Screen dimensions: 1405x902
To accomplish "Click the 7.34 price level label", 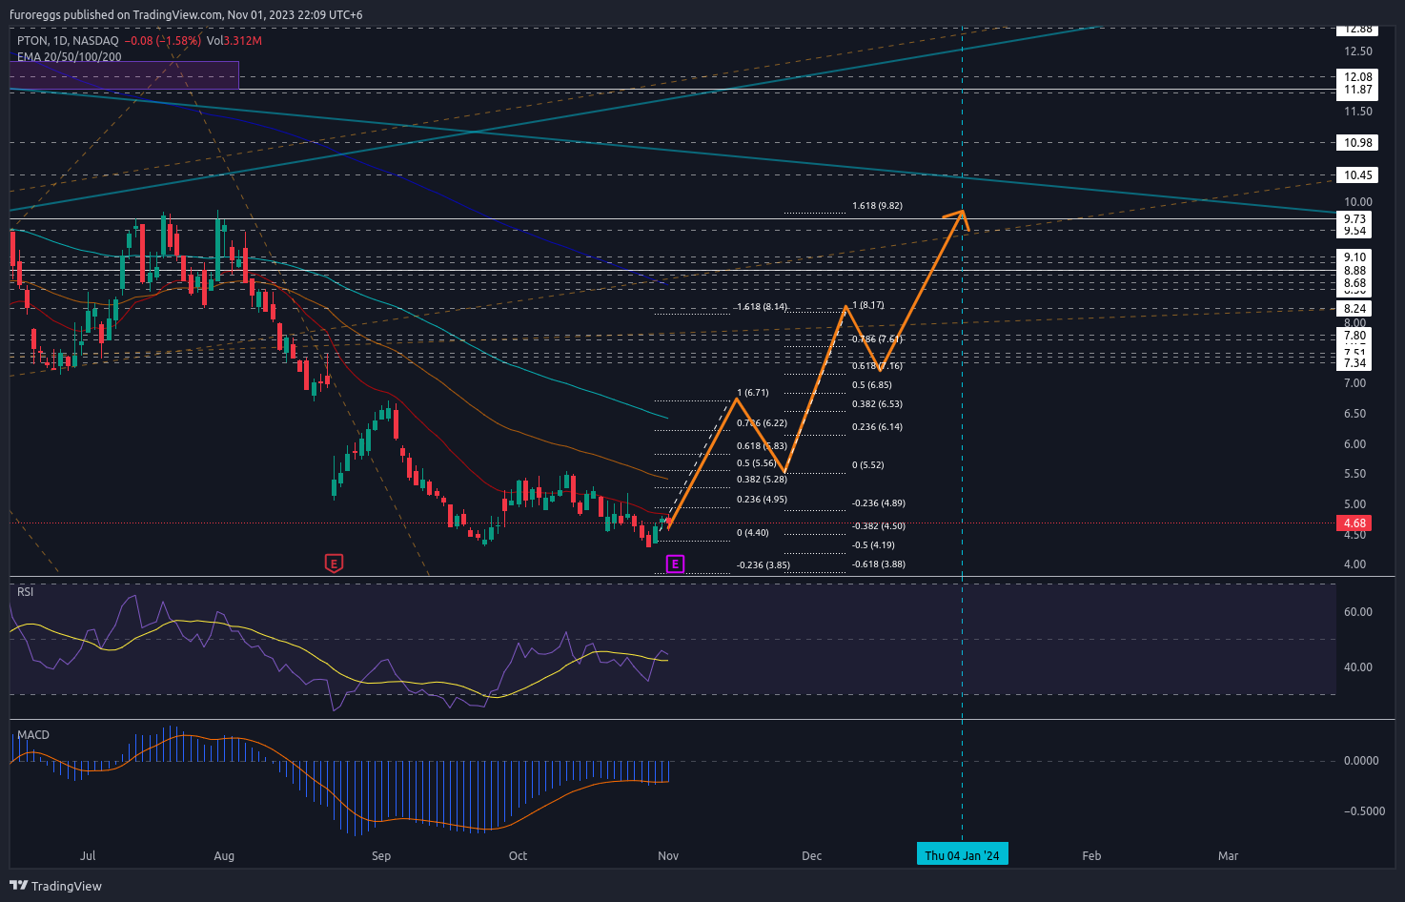I will [1354, 363].
